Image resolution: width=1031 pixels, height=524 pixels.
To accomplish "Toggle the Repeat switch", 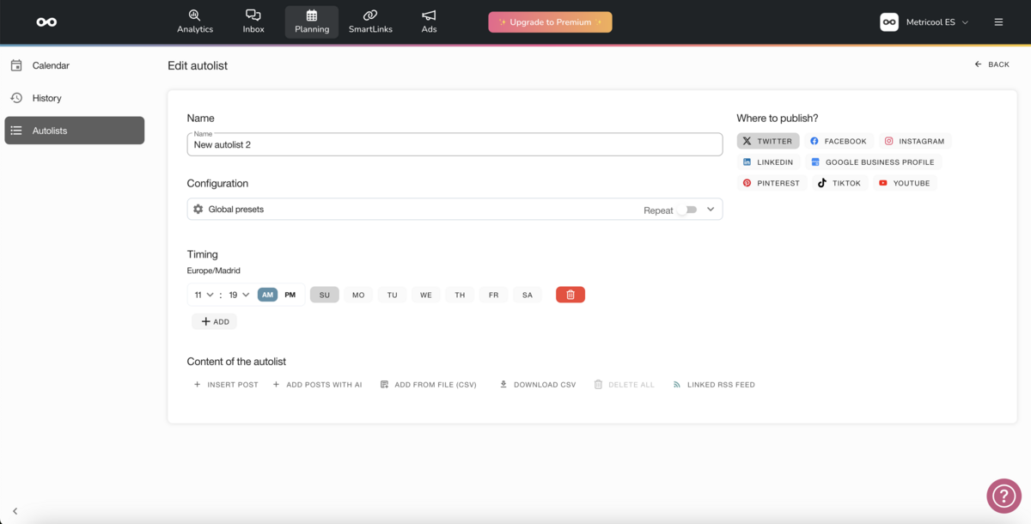I will click(x=687, y=210).
